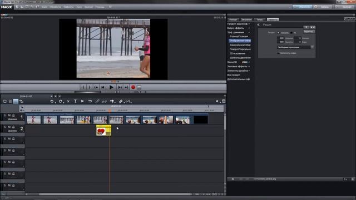Toggle Solo (S) on track 1
Image resolution: width=356 pixels, height=200 pixels.
click(x=5, y=116)
